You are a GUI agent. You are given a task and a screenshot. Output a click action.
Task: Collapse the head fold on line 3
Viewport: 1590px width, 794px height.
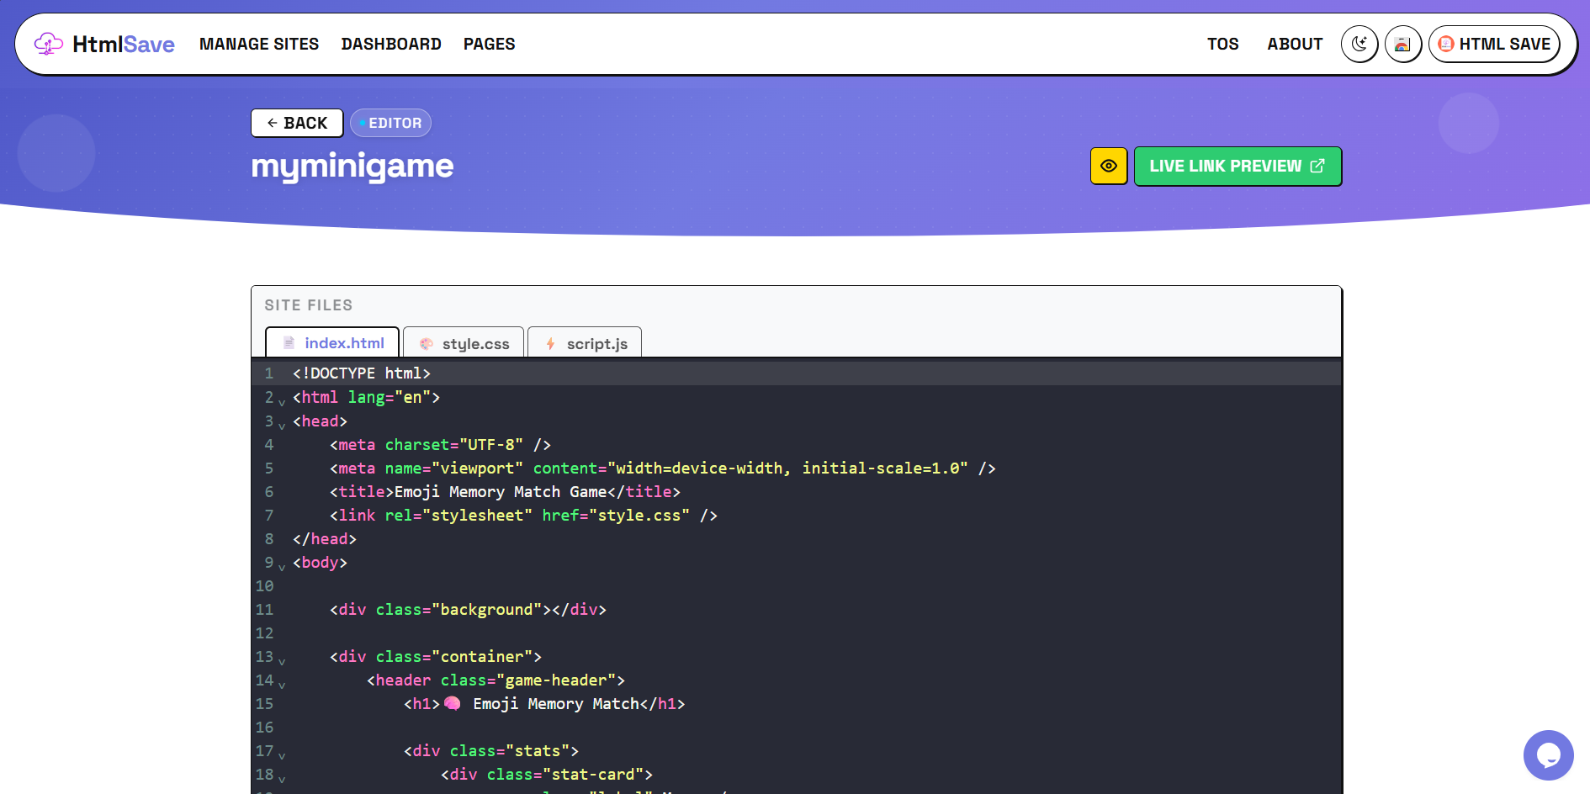282,426
